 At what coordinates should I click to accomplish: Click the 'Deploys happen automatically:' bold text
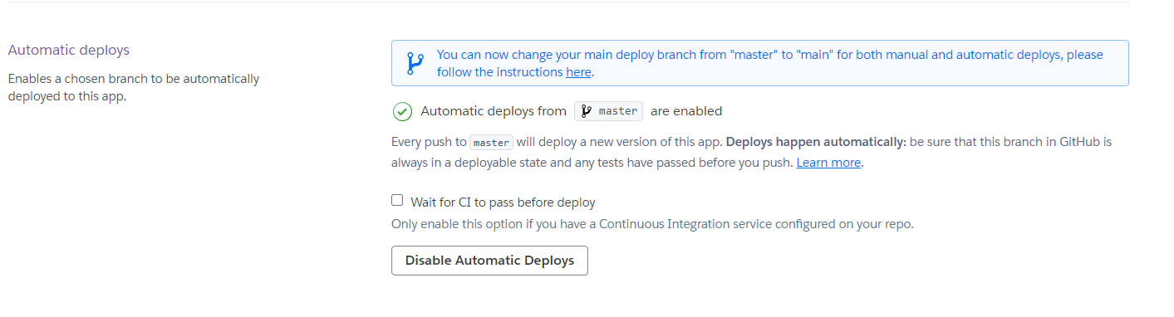[x=816, y=142]
